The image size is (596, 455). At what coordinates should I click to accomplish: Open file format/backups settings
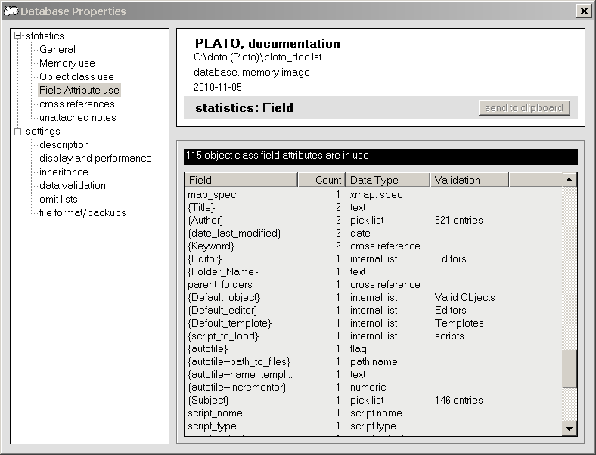click(82, 213)
